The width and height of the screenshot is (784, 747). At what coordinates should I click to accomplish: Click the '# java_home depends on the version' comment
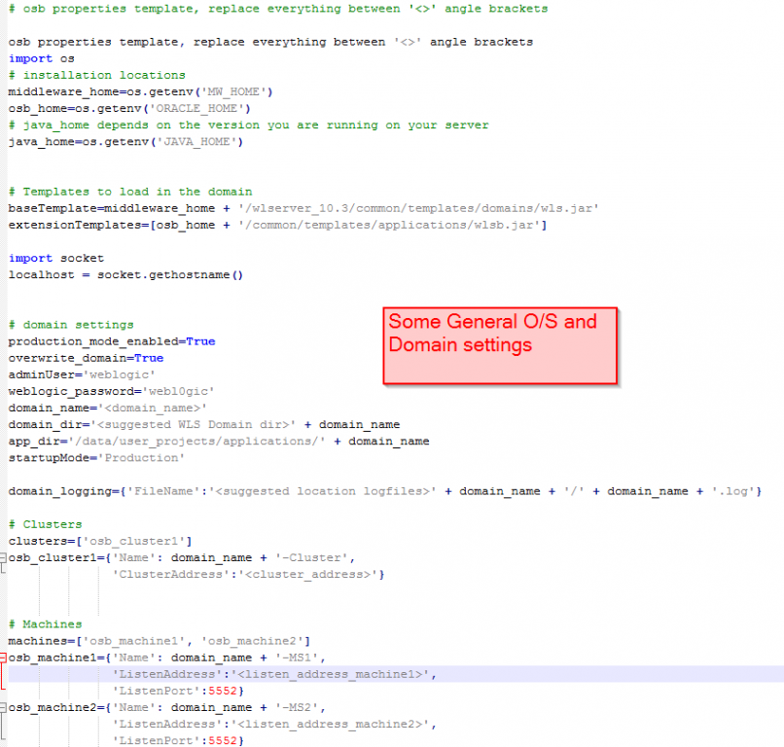point(248,125)
